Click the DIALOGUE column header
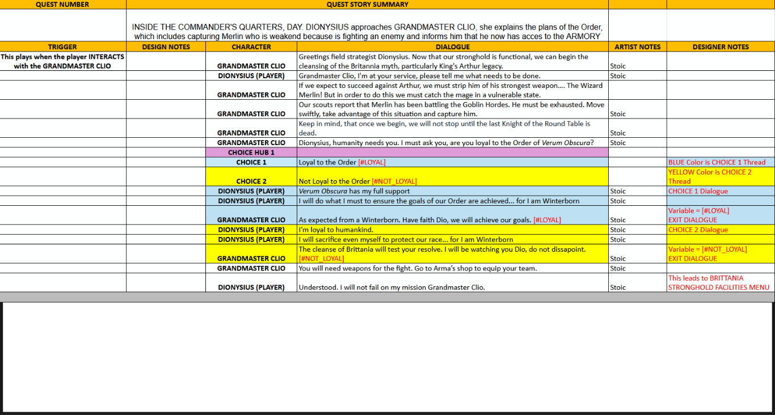The height and width of the screenshot is (415, 775). (x=452, y=47)
